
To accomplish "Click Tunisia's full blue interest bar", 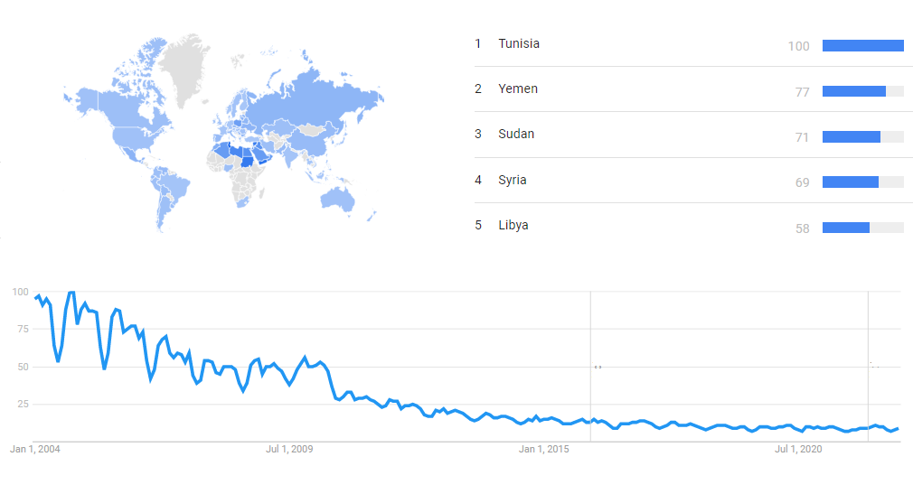I will tap(862, 46).
